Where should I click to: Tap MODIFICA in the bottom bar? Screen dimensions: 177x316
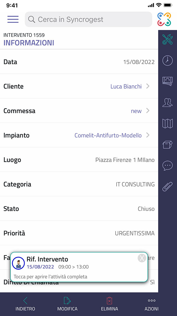67,304
